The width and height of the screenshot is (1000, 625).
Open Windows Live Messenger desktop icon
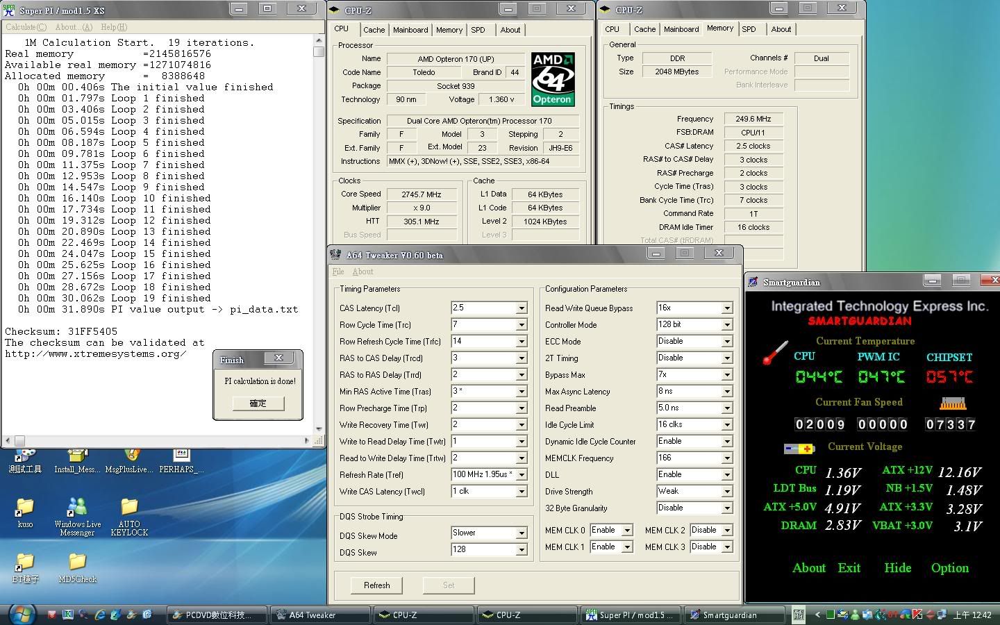coord(77,509)
